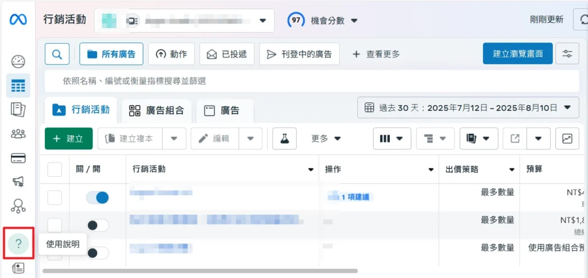Expand the 更多 menu
Screen dimensions: 588x278
click(x=326, y=138)
